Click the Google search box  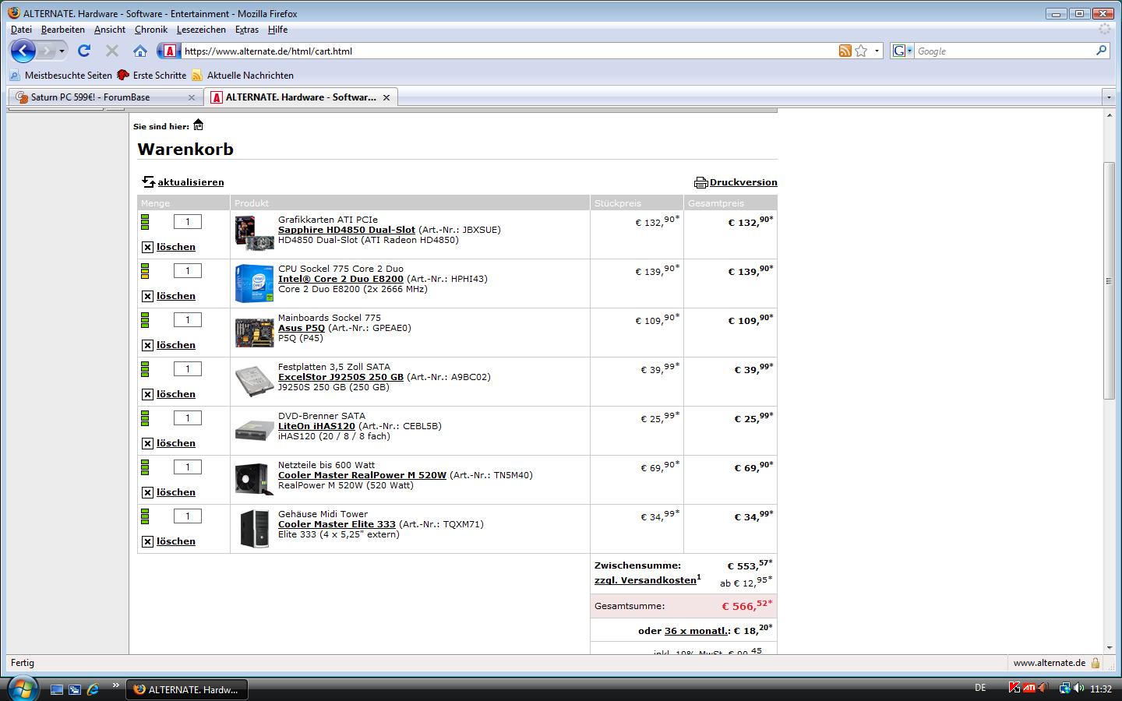(1004, 51)
